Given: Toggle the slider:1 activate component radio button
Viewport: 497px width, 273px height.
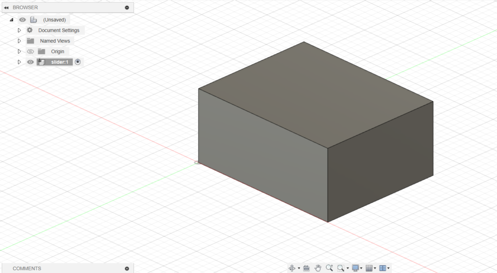Looking at the screenshot, I should (x=78, y=62).
